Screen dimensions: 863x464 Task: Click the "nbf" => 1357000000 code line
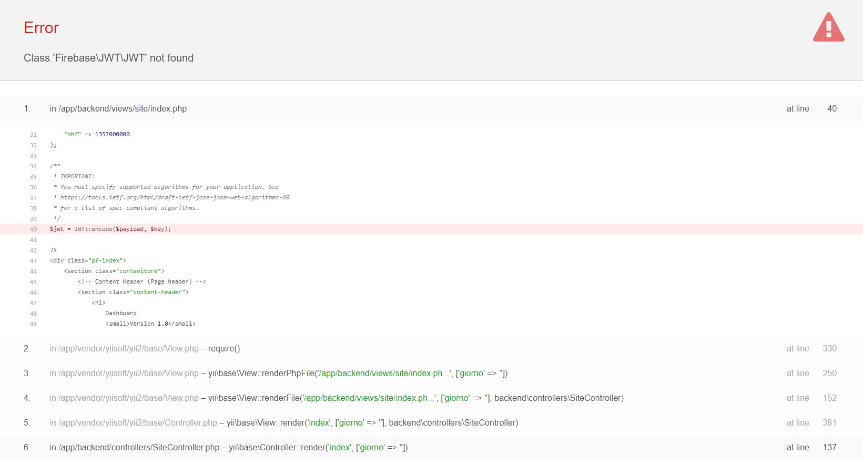tap(97, 134)
